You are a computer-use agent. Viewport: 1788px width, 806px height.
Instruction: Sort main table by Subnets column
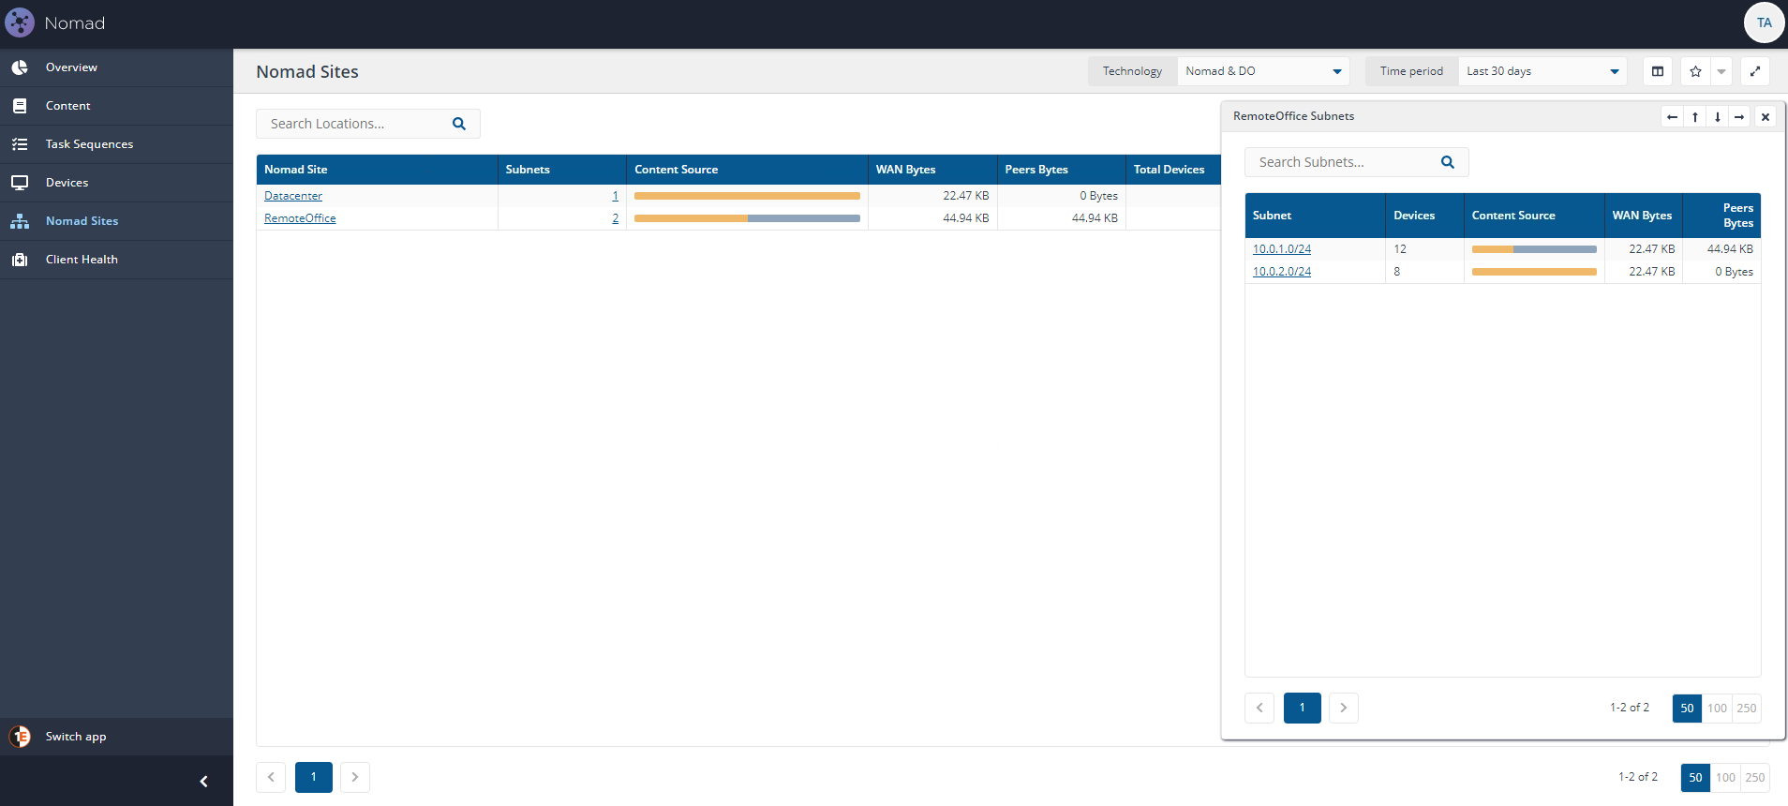coord(561,170)
